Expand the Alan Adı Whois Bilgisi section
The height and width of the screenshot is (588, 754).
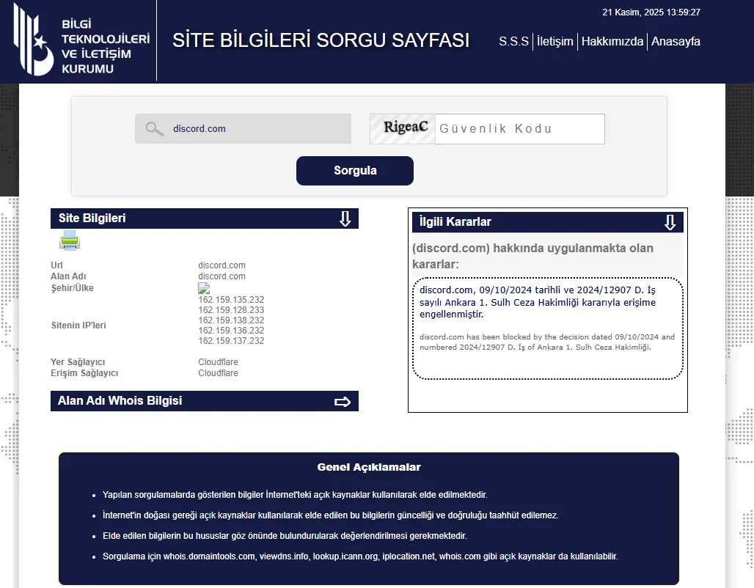(x=344, y=401)
